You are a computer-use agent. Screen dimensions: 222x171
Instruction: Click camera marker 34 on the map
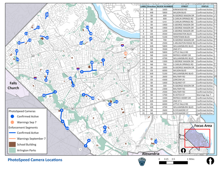pyautogui.click(x=17, y=51)
